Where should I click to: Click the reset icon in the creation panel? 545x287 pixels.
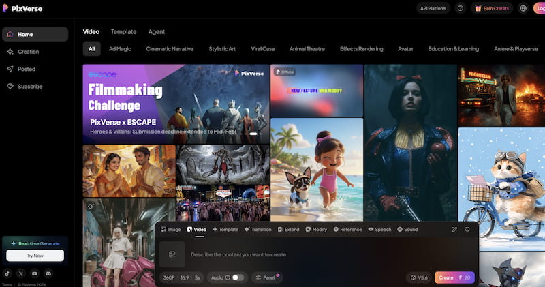click(x=467, y=230)
